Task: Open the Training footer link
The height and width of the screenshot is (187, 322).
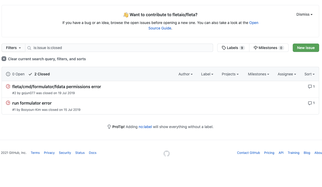Action: coord(294,153)
